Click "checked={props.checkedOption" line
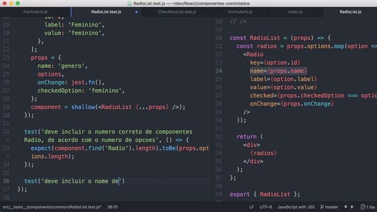Screen dimensions: 377x212 click(x=313, y=95)
